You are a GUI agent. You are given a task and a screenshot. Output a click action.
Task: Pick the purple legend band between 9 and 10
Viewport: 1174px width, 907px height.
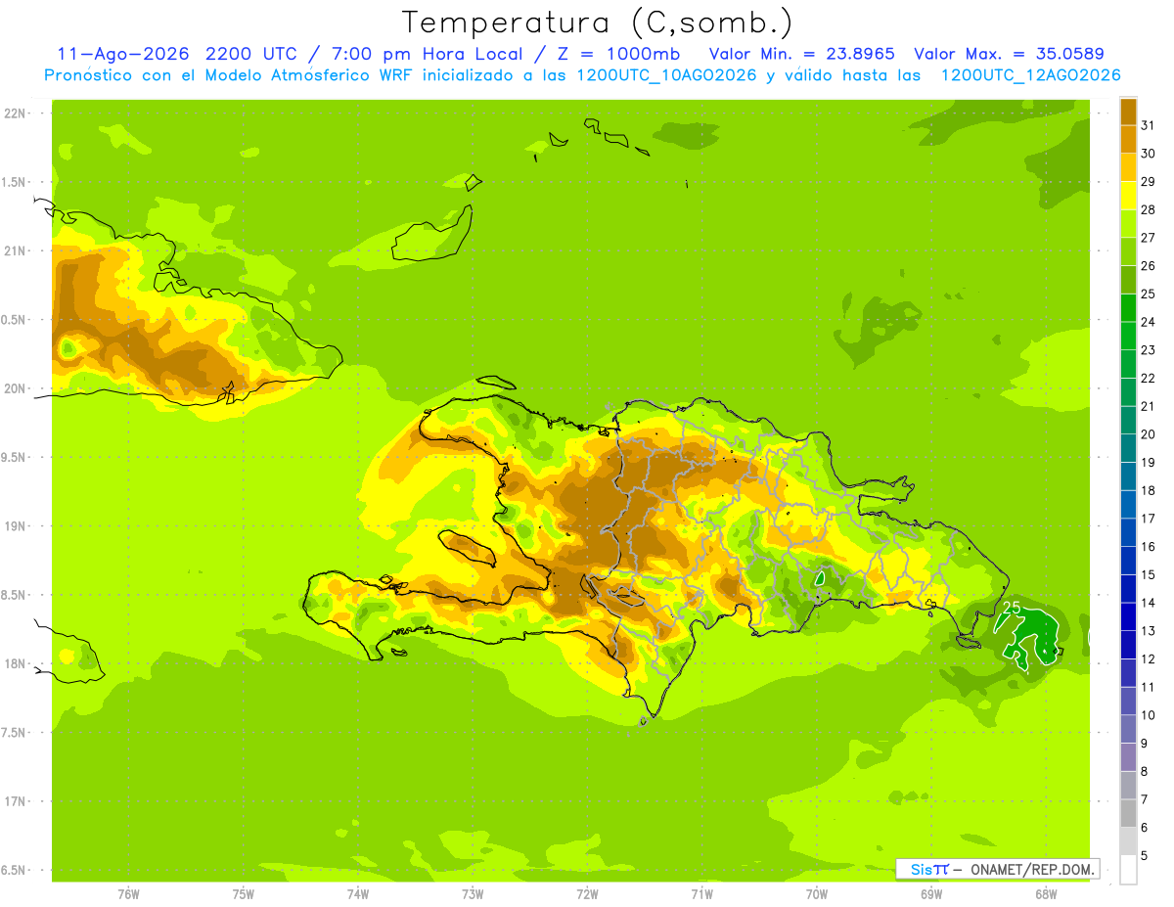pyautogui.click(x=1128, y=729)
